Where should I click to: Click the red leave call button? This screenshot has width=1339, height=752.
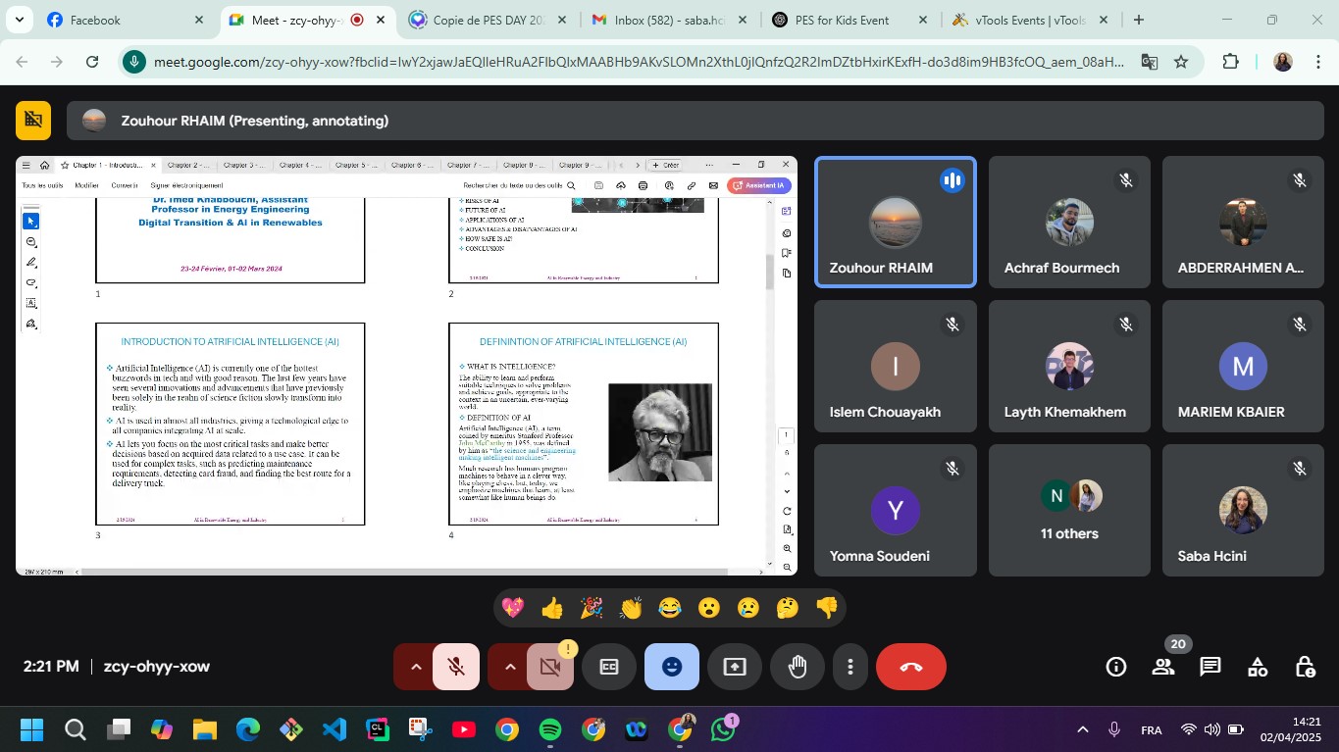point(910,667)
